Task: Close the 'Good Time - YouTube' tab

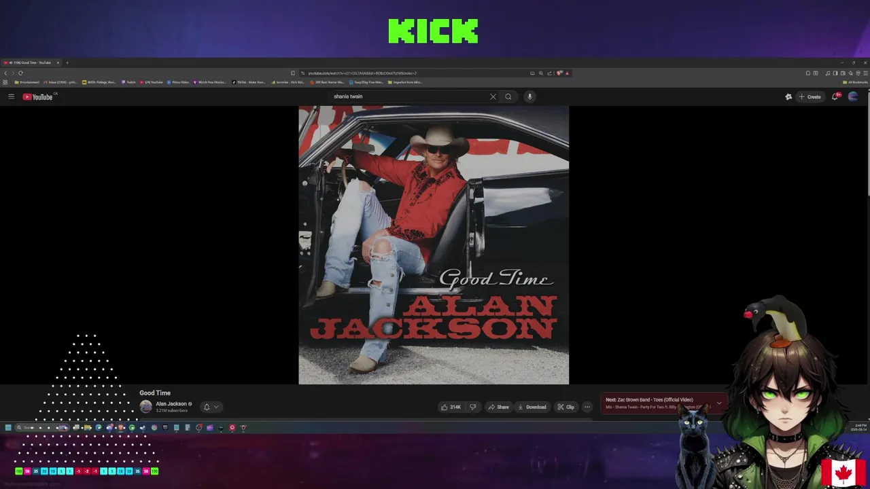Action: (x=58, y=62)
